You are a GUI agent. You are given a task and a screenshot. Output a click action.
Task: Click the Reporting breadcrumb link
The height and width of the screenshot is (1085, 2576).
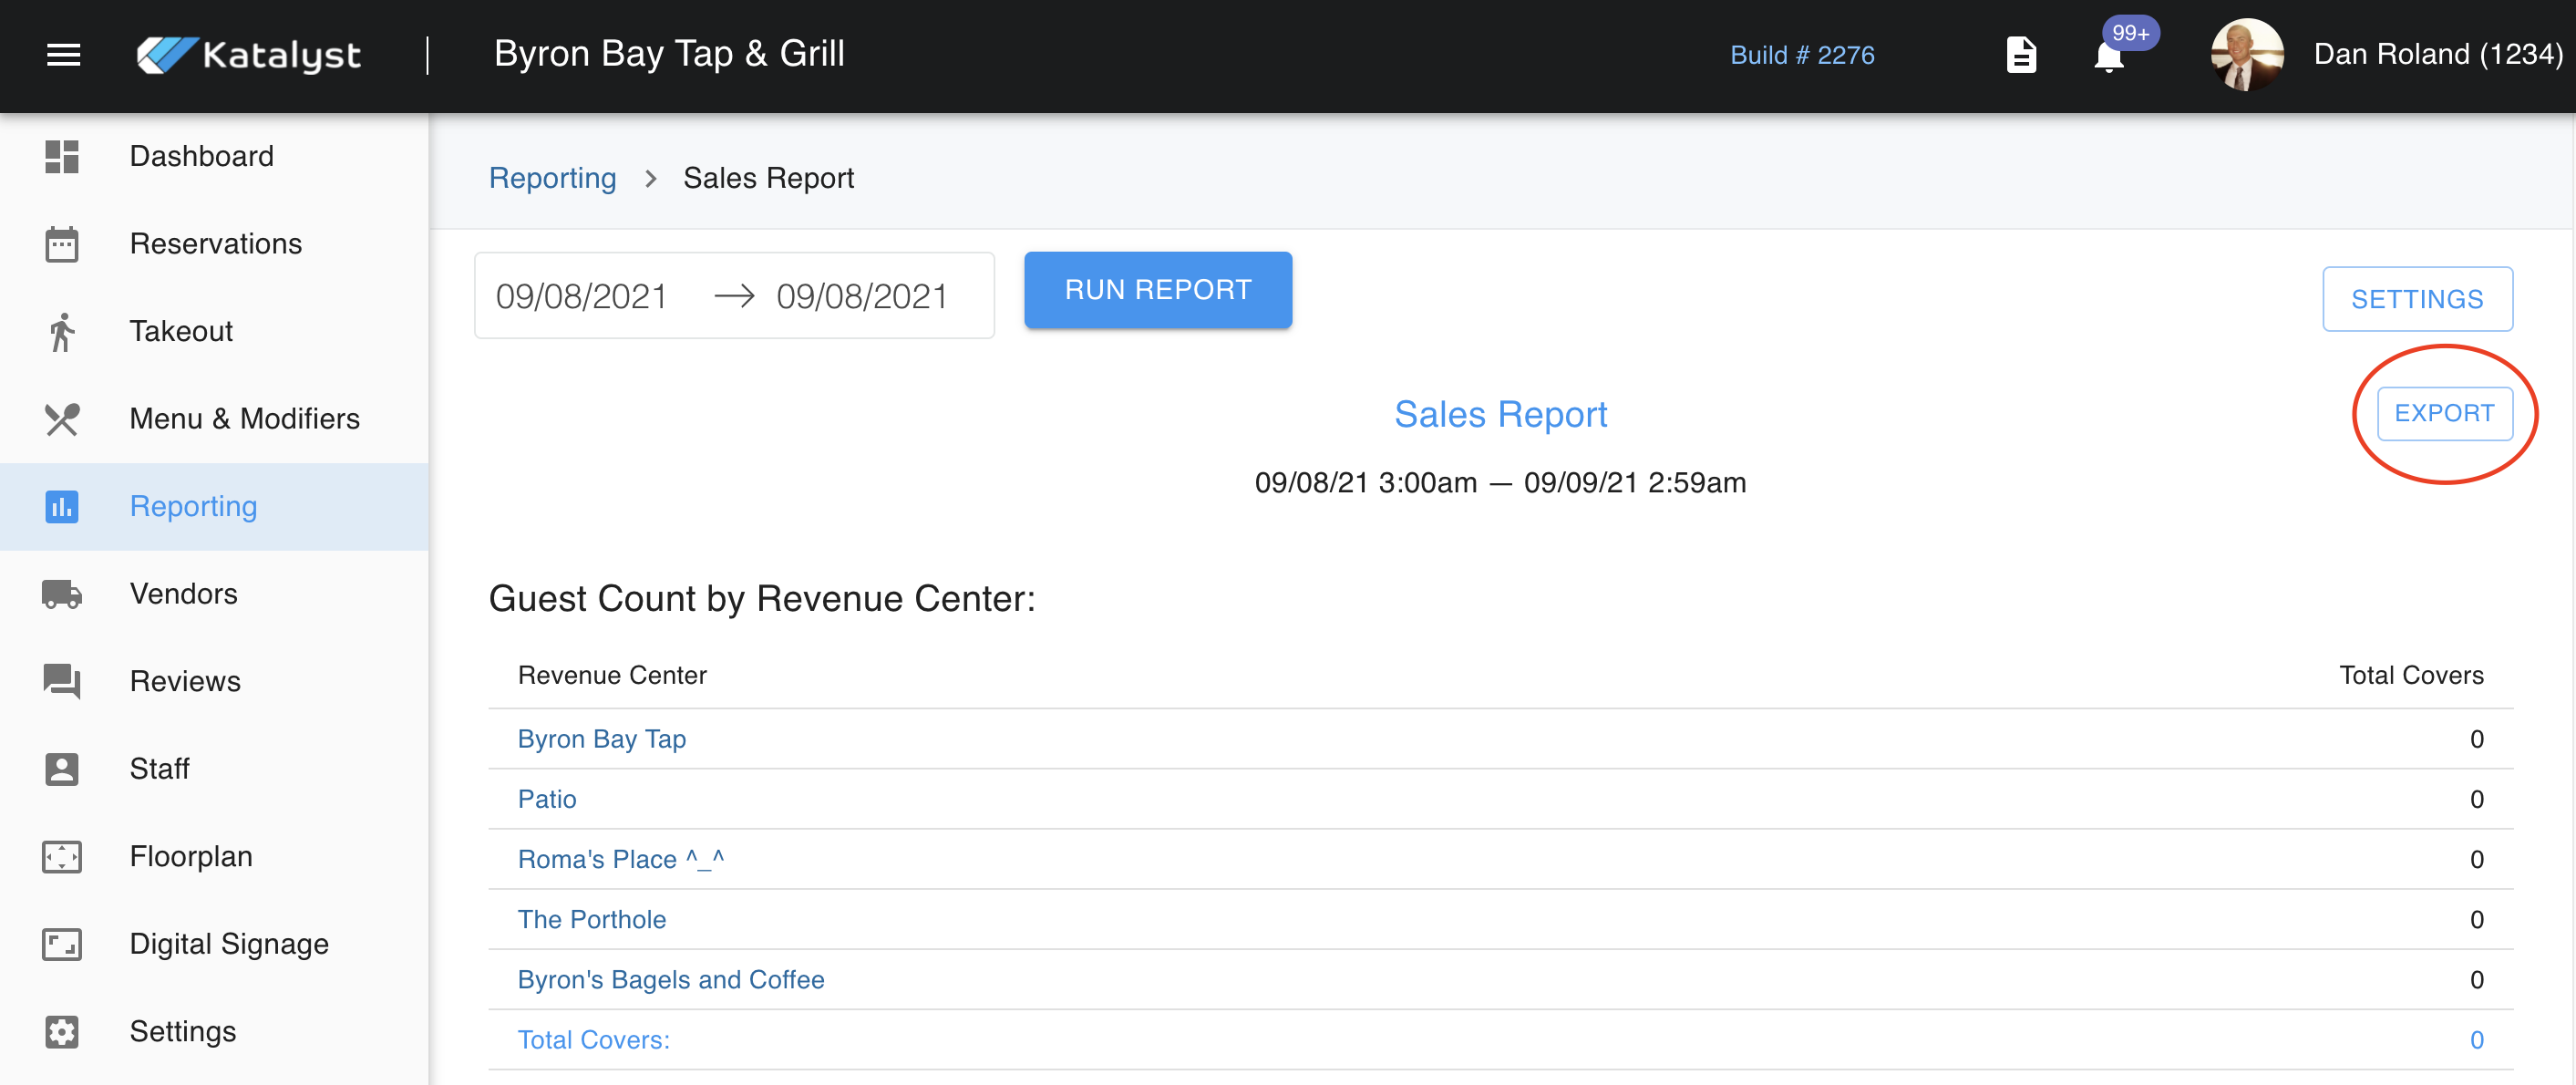pos(552,178)
